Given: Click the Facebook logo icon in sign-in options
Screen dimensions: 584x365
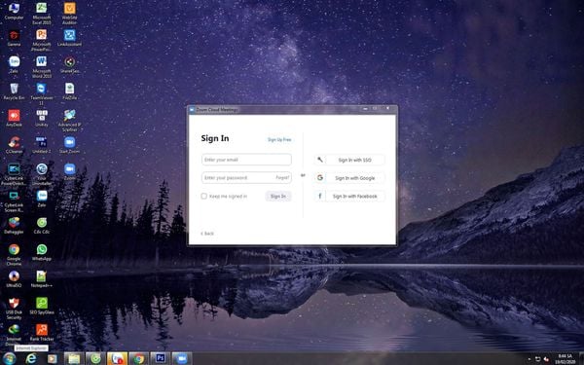Looking at the screenshot, I should click(320, 196).
